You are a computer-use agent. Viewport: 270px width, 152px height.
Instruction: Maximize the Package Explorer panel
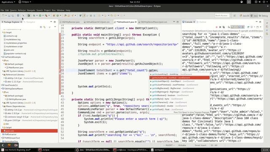[x=55, y=22]
